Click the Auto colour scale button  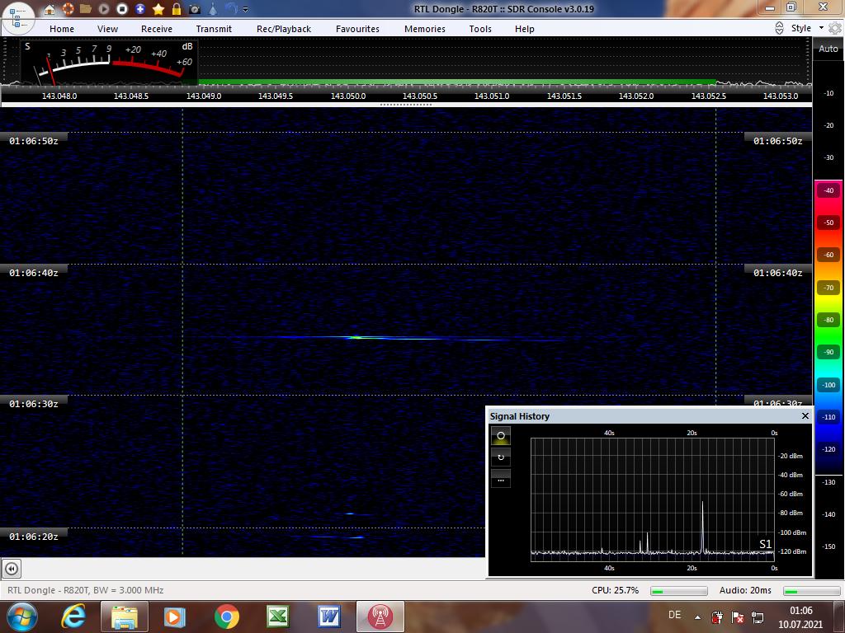(828, 49)
